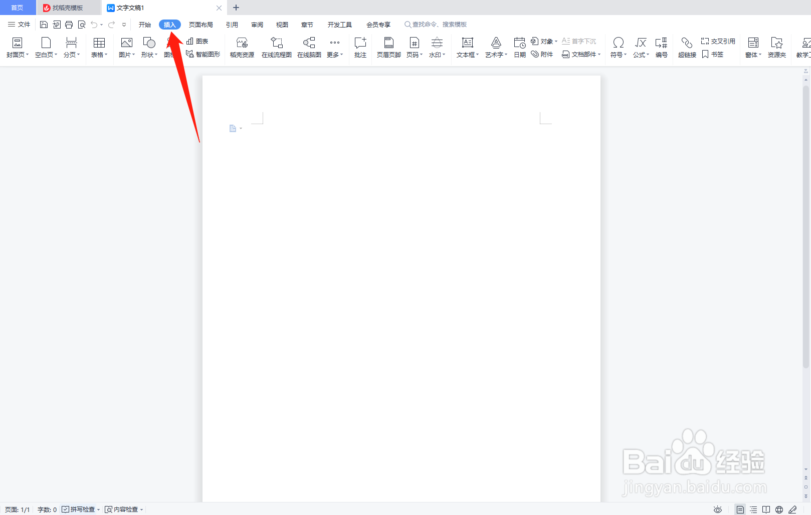Image resolution: width=811 pixels, height=515 pixels.
Task: Open 找稻壳模板 template tab
Action: [68, 8]
